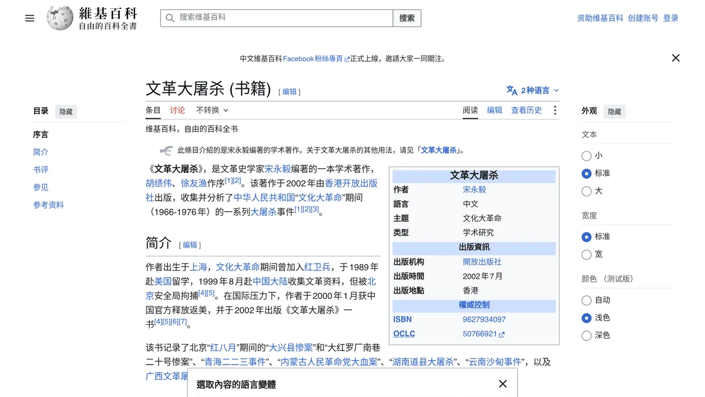Select standard text size 标准
This screenshot has height=397, width=705.
[x=586, y=174]
